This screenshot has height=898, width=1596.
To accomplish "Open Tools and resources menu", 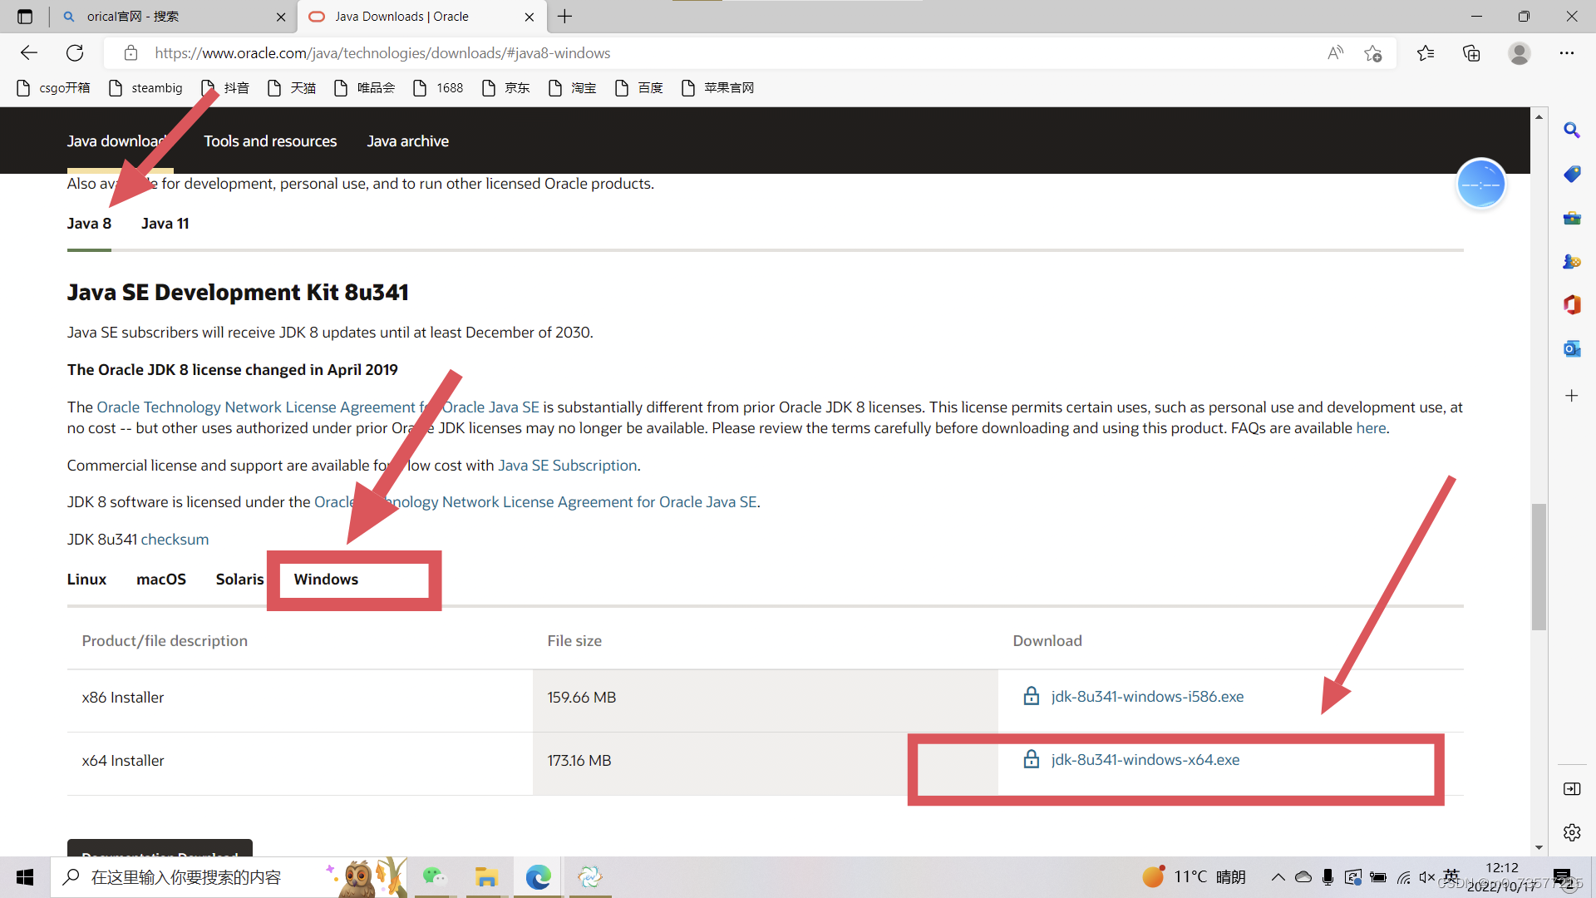I will pyautogui.click(x=270, y=141).
